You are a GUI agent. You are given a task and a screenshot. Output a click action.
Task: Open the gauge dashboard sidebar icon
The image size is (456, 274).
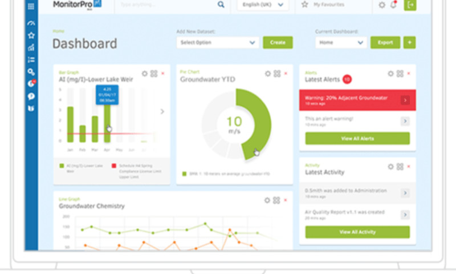(x=31, y=23)
